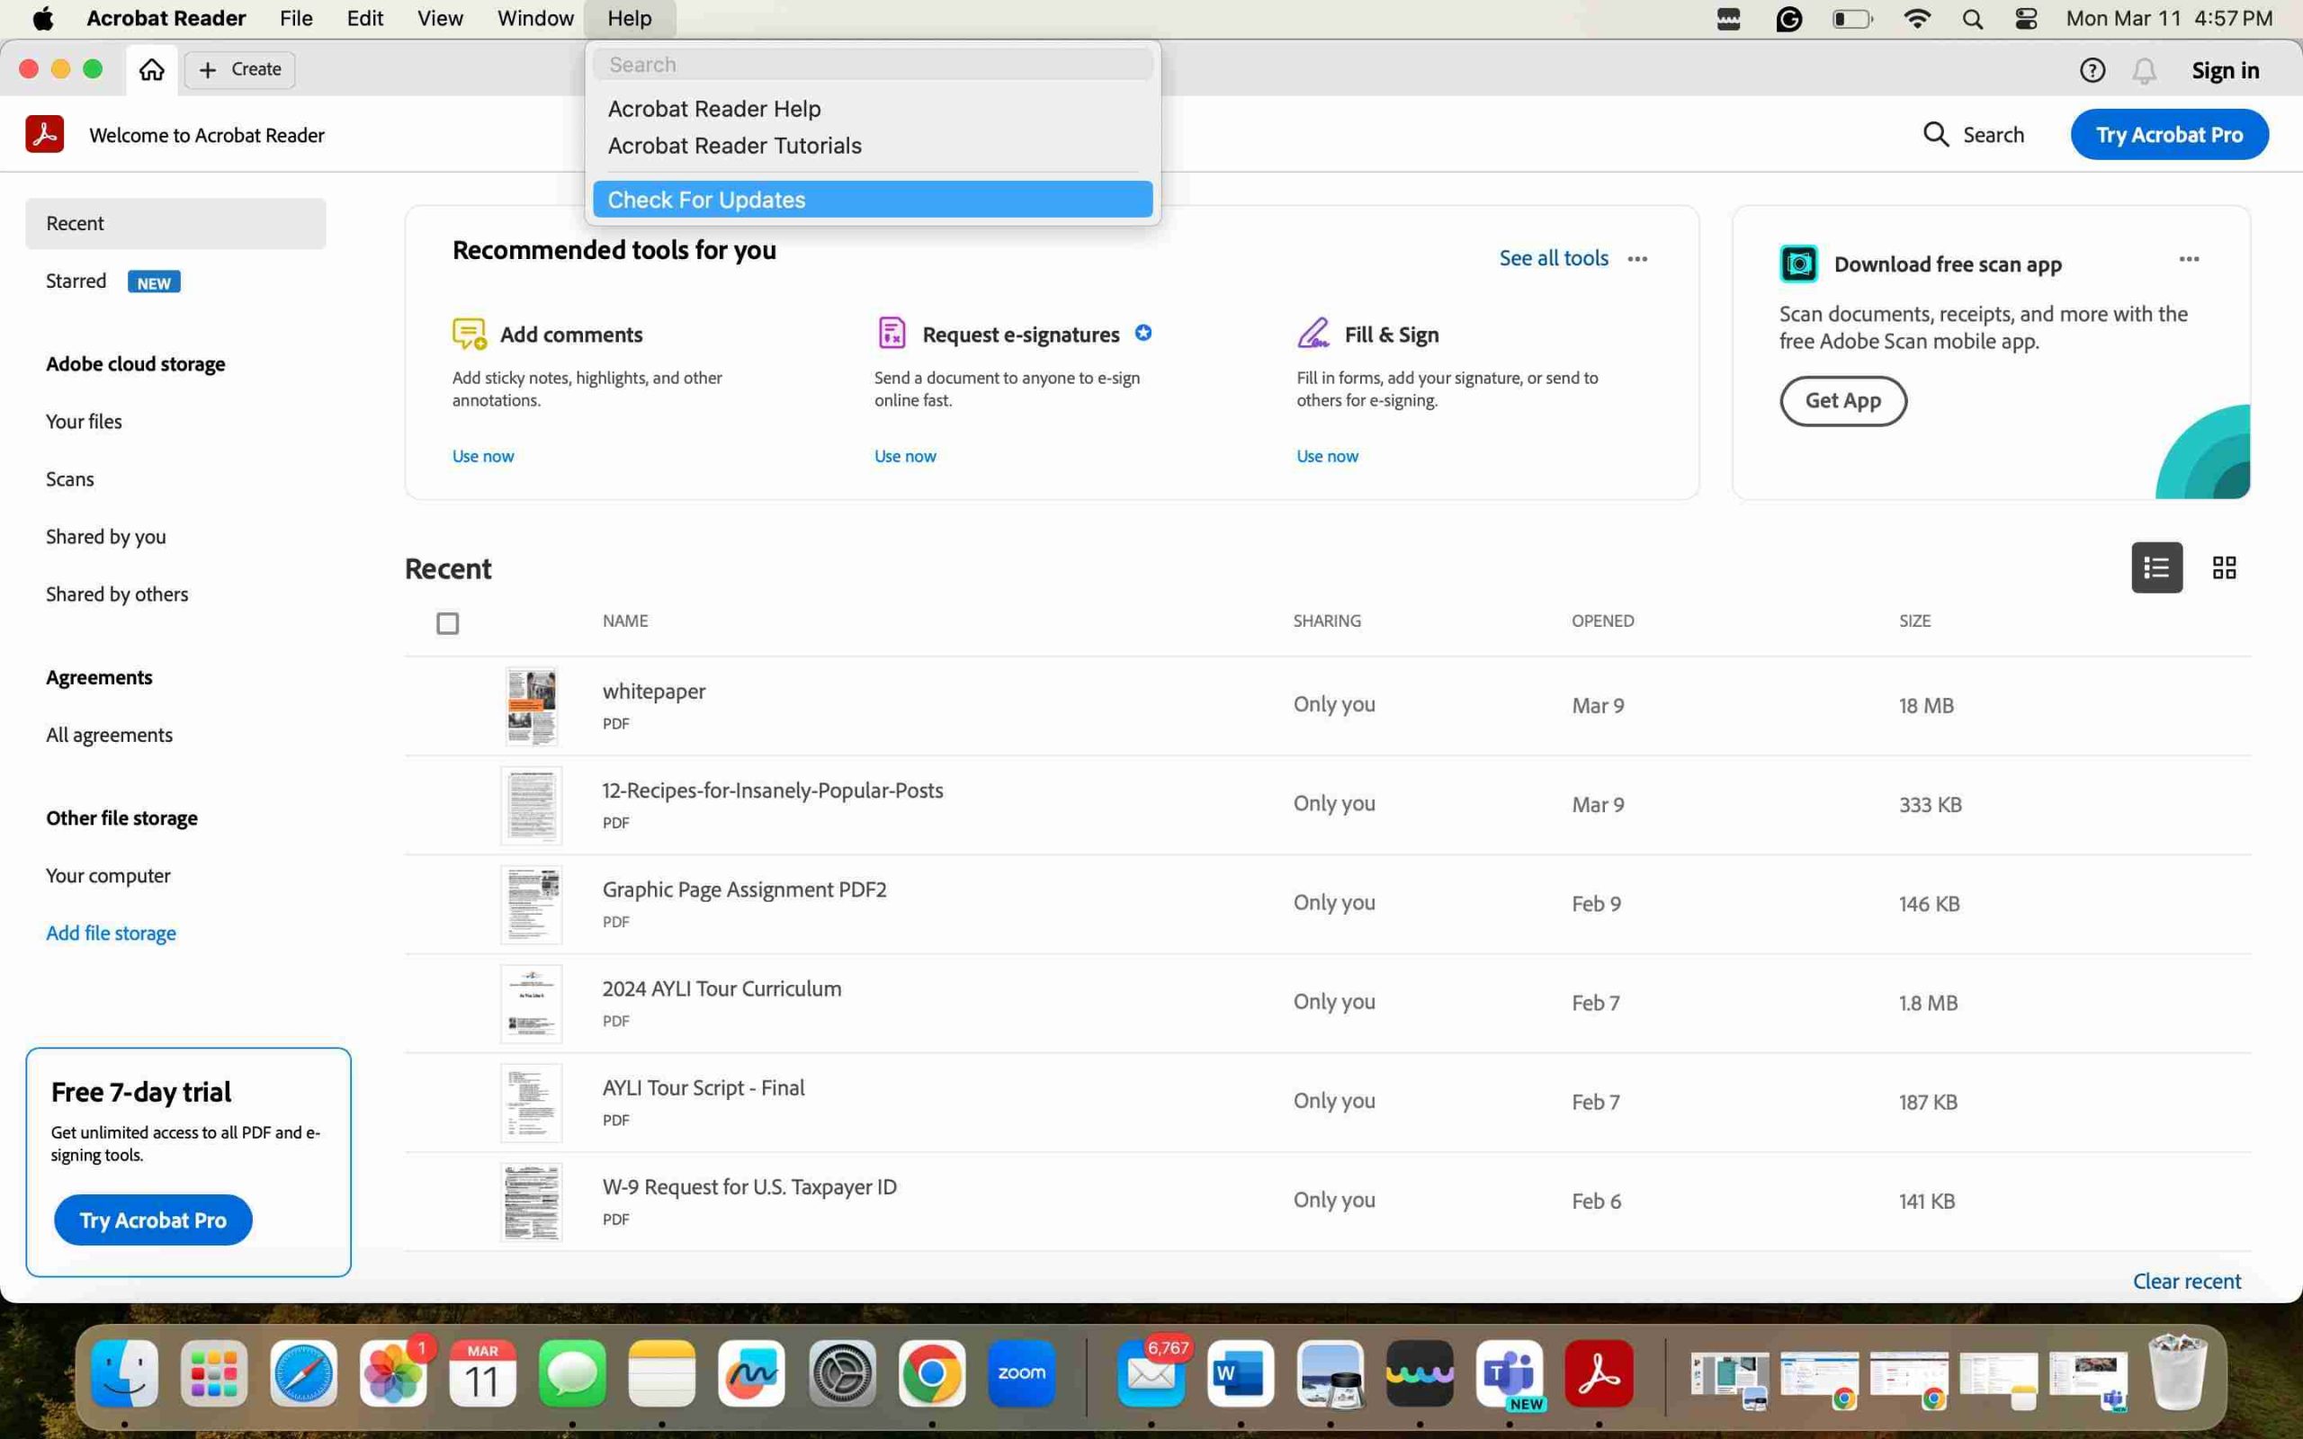This screenshot has height=1439, width=2303.
Task: Click the Acrobat Reader app icon in dock
Action: (1595, 1372)
